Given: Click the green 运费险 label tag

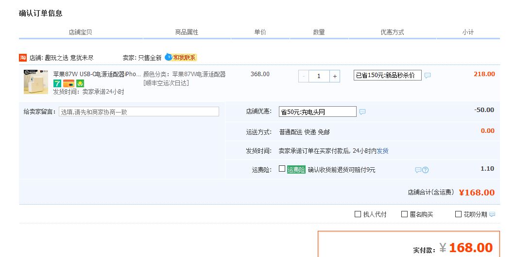Looking at the screenshot, I should (x=296, y=170).
